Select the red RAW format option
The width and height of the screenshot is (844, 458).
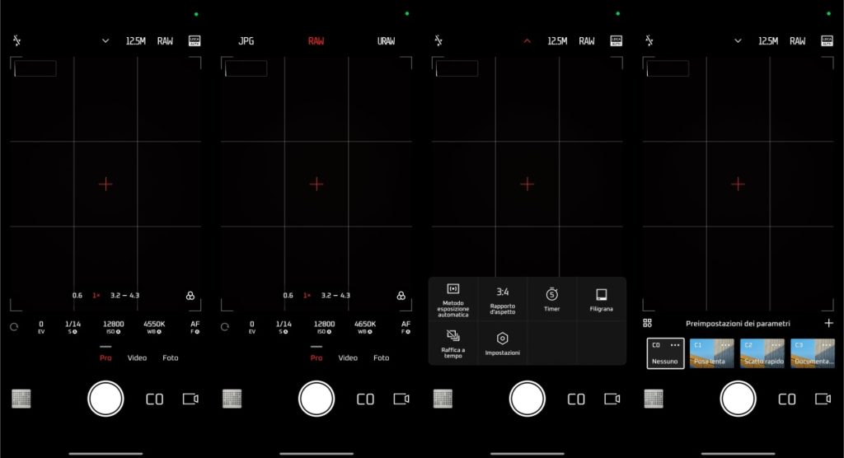pyautogui.click(x=316, y=41)
